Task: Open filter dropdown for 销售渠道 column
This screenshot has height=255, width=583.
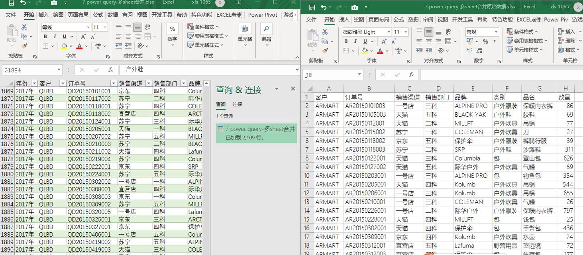Action: tap(149, 83)
